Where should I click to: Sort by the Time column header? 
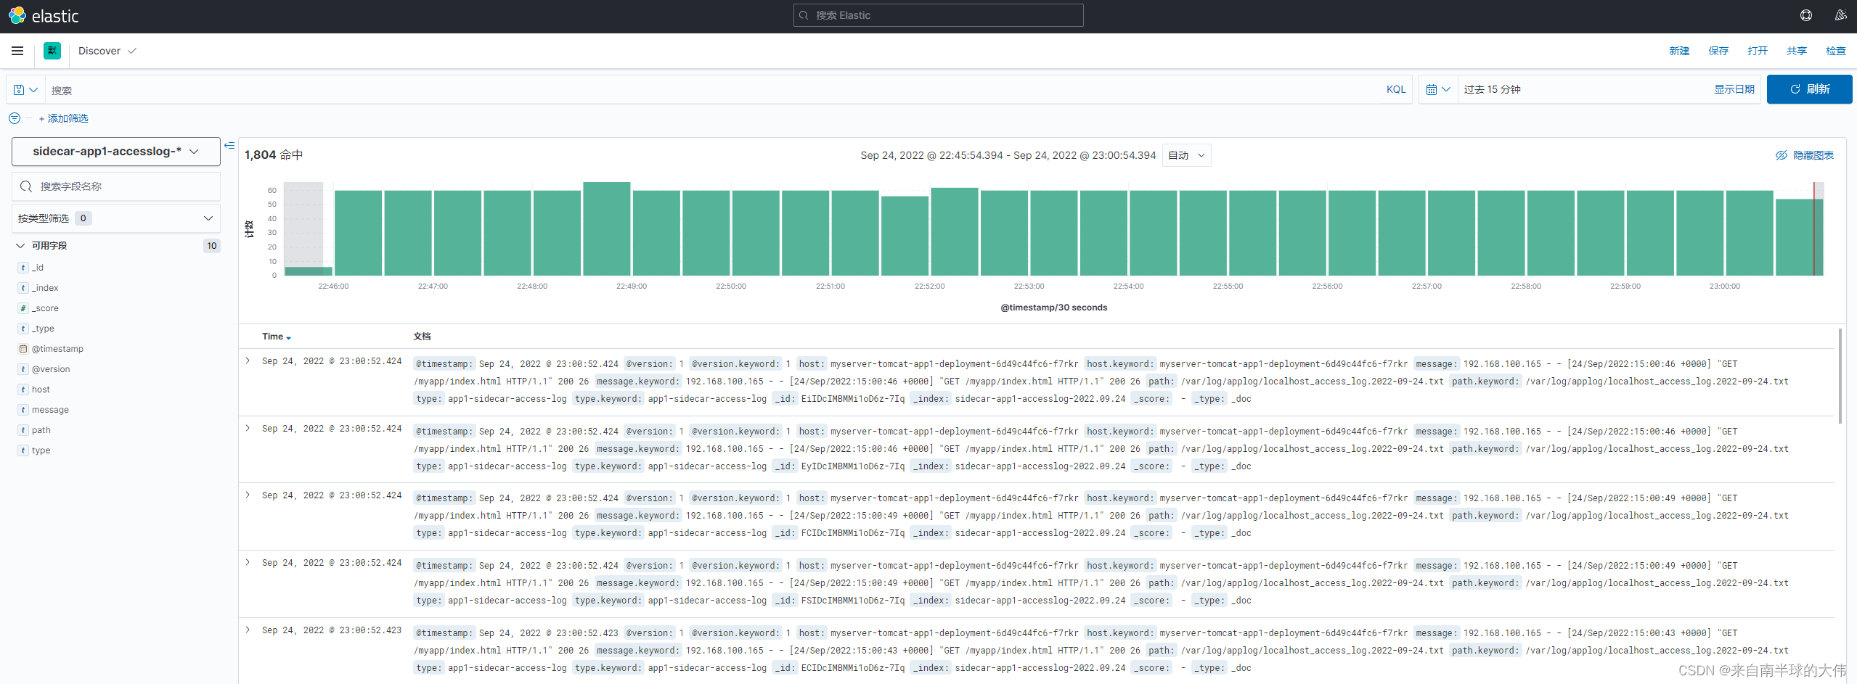click(x=277, y=337)
